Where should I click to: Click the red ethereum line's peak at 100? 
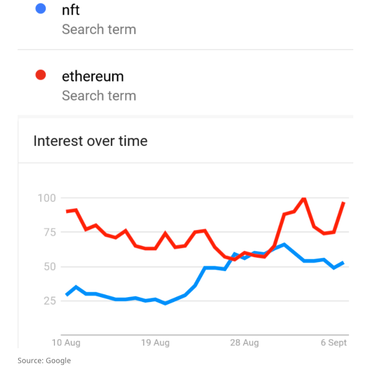tap(304, 199)
